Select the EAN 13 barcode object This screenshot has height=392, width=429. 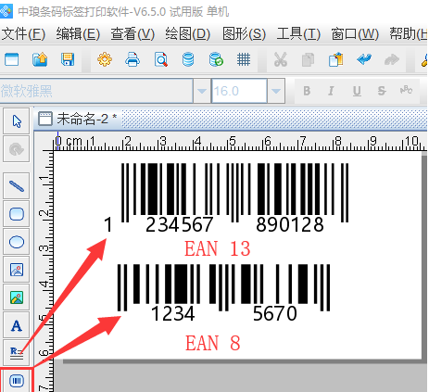click(x=227, y=197)
